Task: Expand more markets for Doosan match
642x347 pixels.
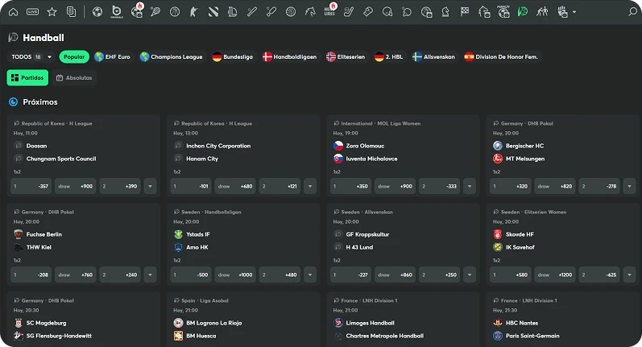Action: tap(150, 186)
